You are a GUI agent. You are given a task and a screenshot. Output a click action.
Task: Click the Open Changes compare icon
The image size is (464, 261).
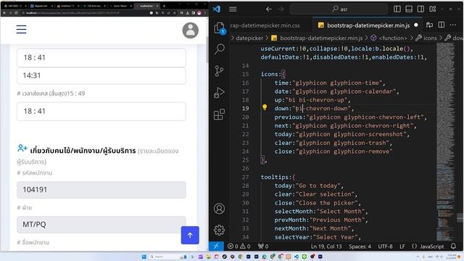tap(429, 25)
